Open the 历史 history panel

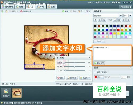tap(81, 11)
